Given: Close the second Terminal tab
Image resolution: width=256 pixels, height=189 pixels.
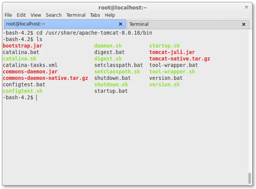Looking at the screenshot, I should click(x=244, y=24).
